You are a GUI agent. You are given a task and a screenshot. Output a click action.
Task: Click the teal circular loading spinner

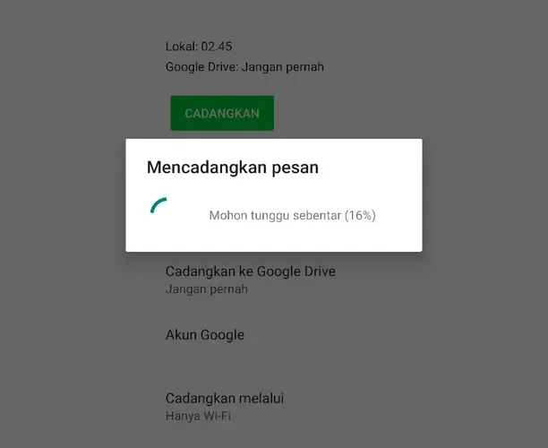coord(159,206)
